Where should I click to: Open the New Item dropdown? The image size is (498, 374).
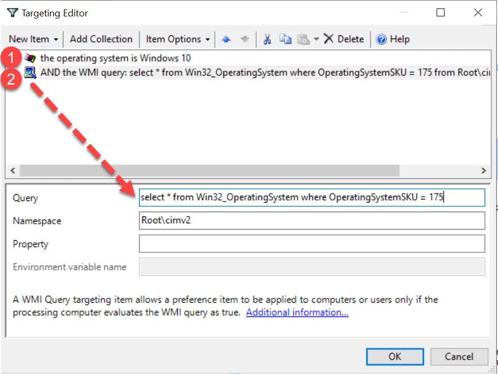[x=33, y=39]
